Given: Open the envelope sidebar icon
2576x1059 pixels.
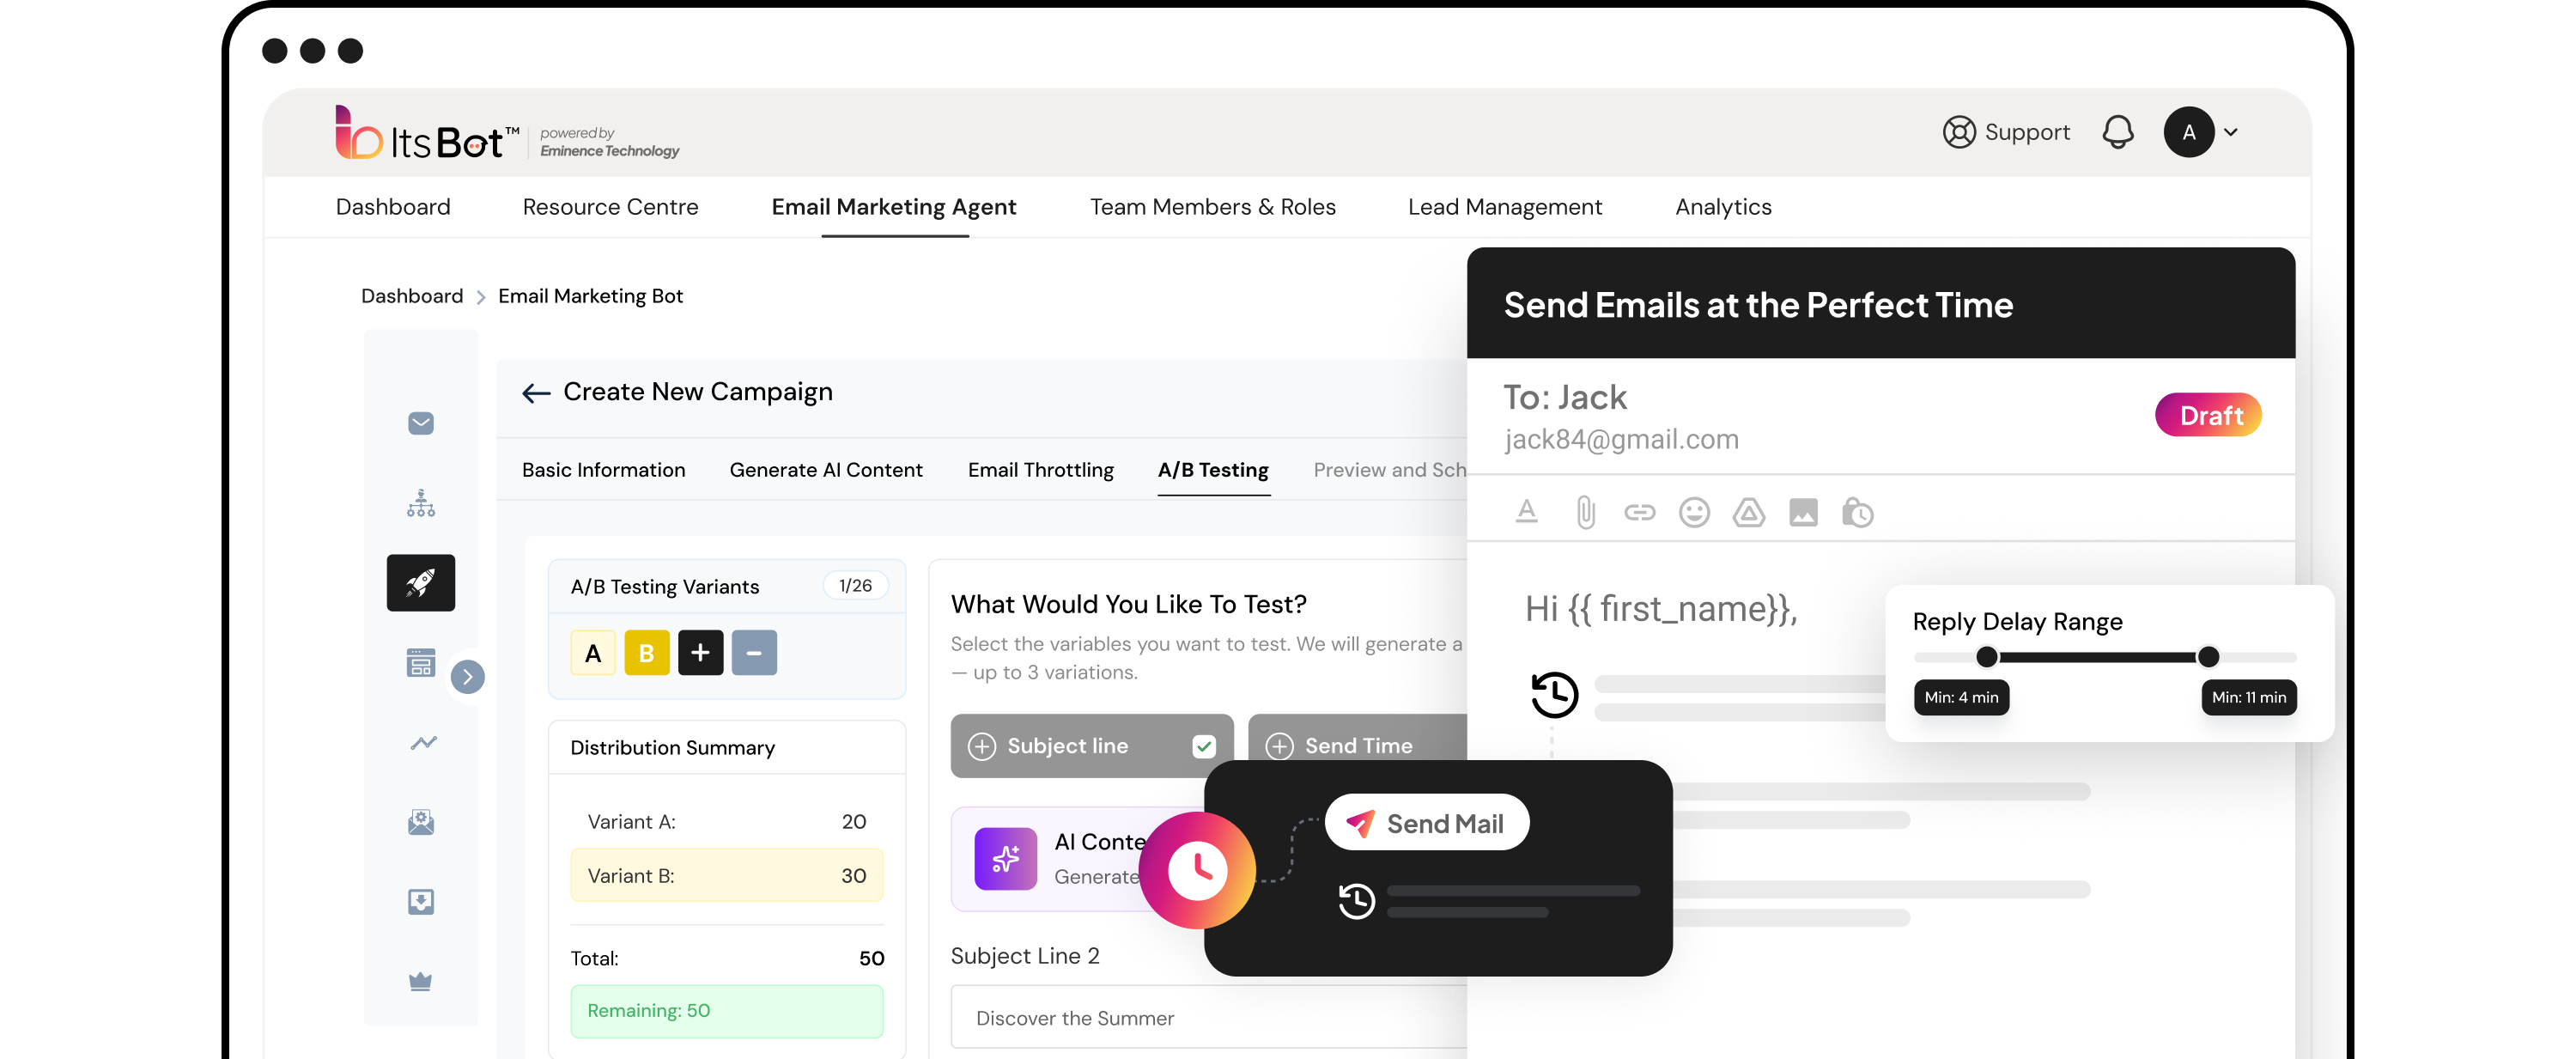Looking at the screenshot, I should tap(420, 424).
